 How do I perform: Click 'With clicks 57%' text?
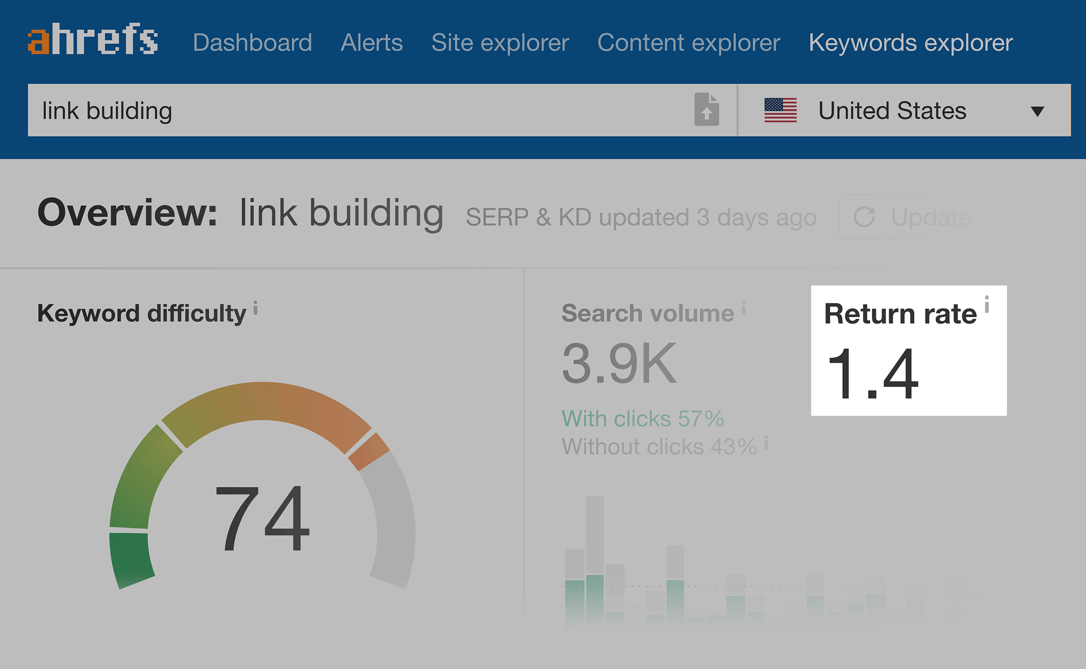(x=642, y=419)
